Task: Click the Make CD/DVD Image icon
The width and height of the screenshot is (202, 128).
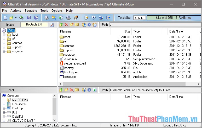Action: (x=47, y=18)
